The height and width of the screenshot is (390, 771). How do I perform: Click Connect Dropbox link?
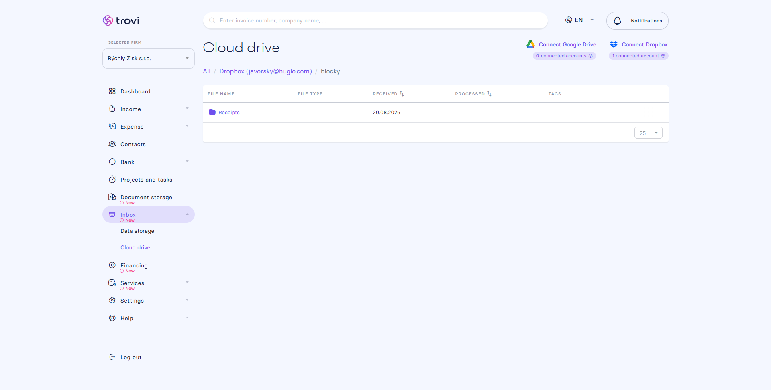[645, 44]
